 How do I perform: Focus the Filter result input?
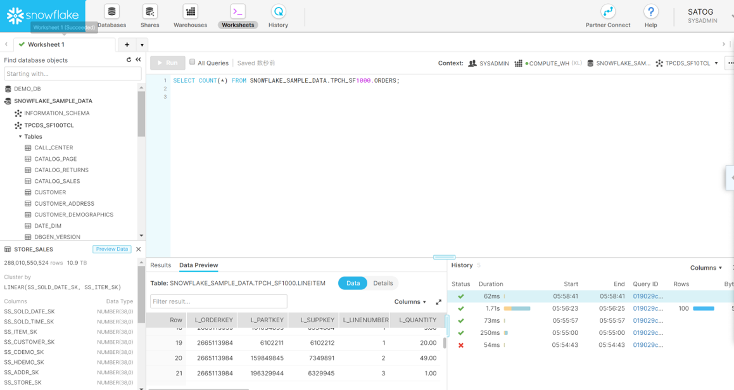coord(218,301)
